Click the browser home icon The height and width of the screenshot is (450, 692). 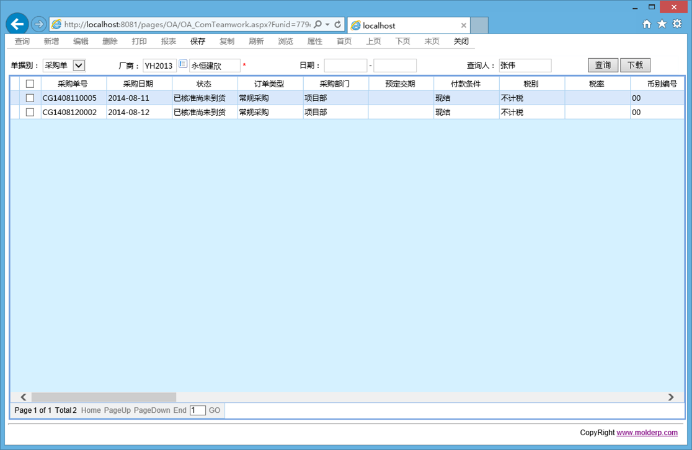tap(647, 24)
